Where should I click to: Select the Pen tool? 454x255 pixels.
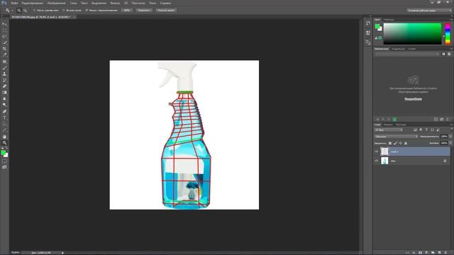4,111
